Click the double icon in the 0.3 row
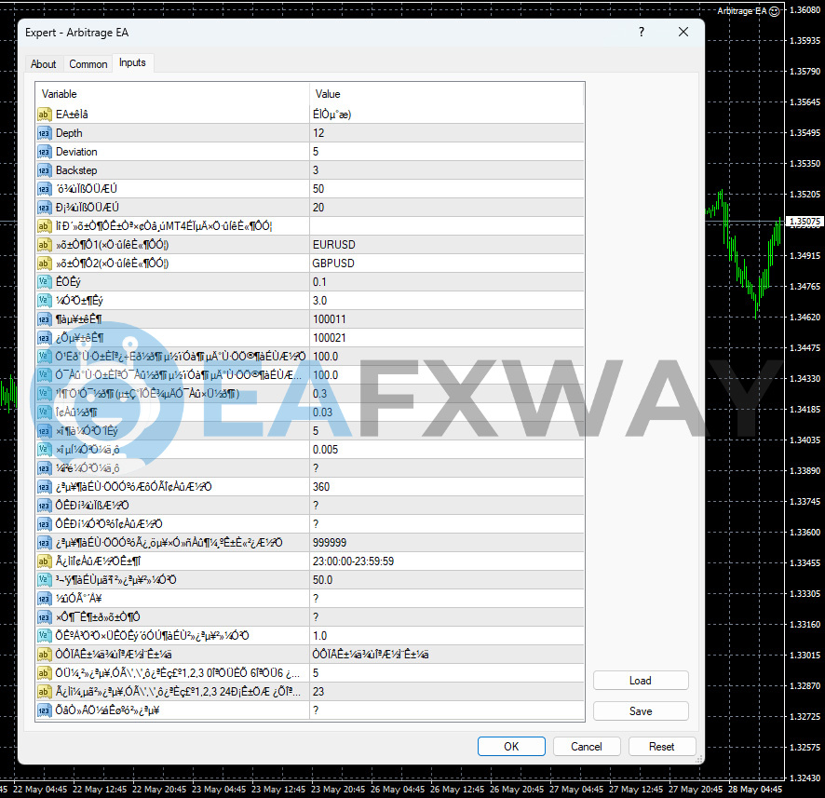This screenshot has width=825, height=798. tap(44, 394)
